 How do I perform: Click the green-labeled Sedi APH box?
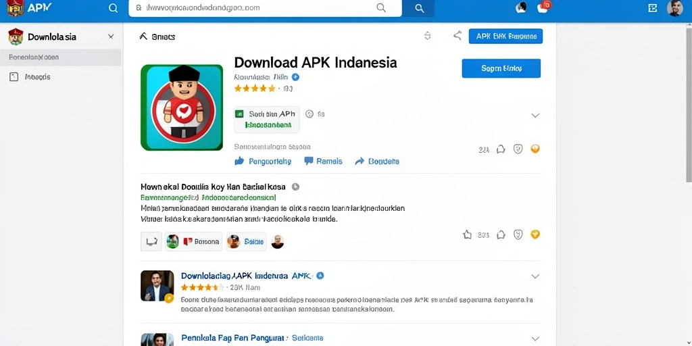pyautogui.click(x=266, y=120)
